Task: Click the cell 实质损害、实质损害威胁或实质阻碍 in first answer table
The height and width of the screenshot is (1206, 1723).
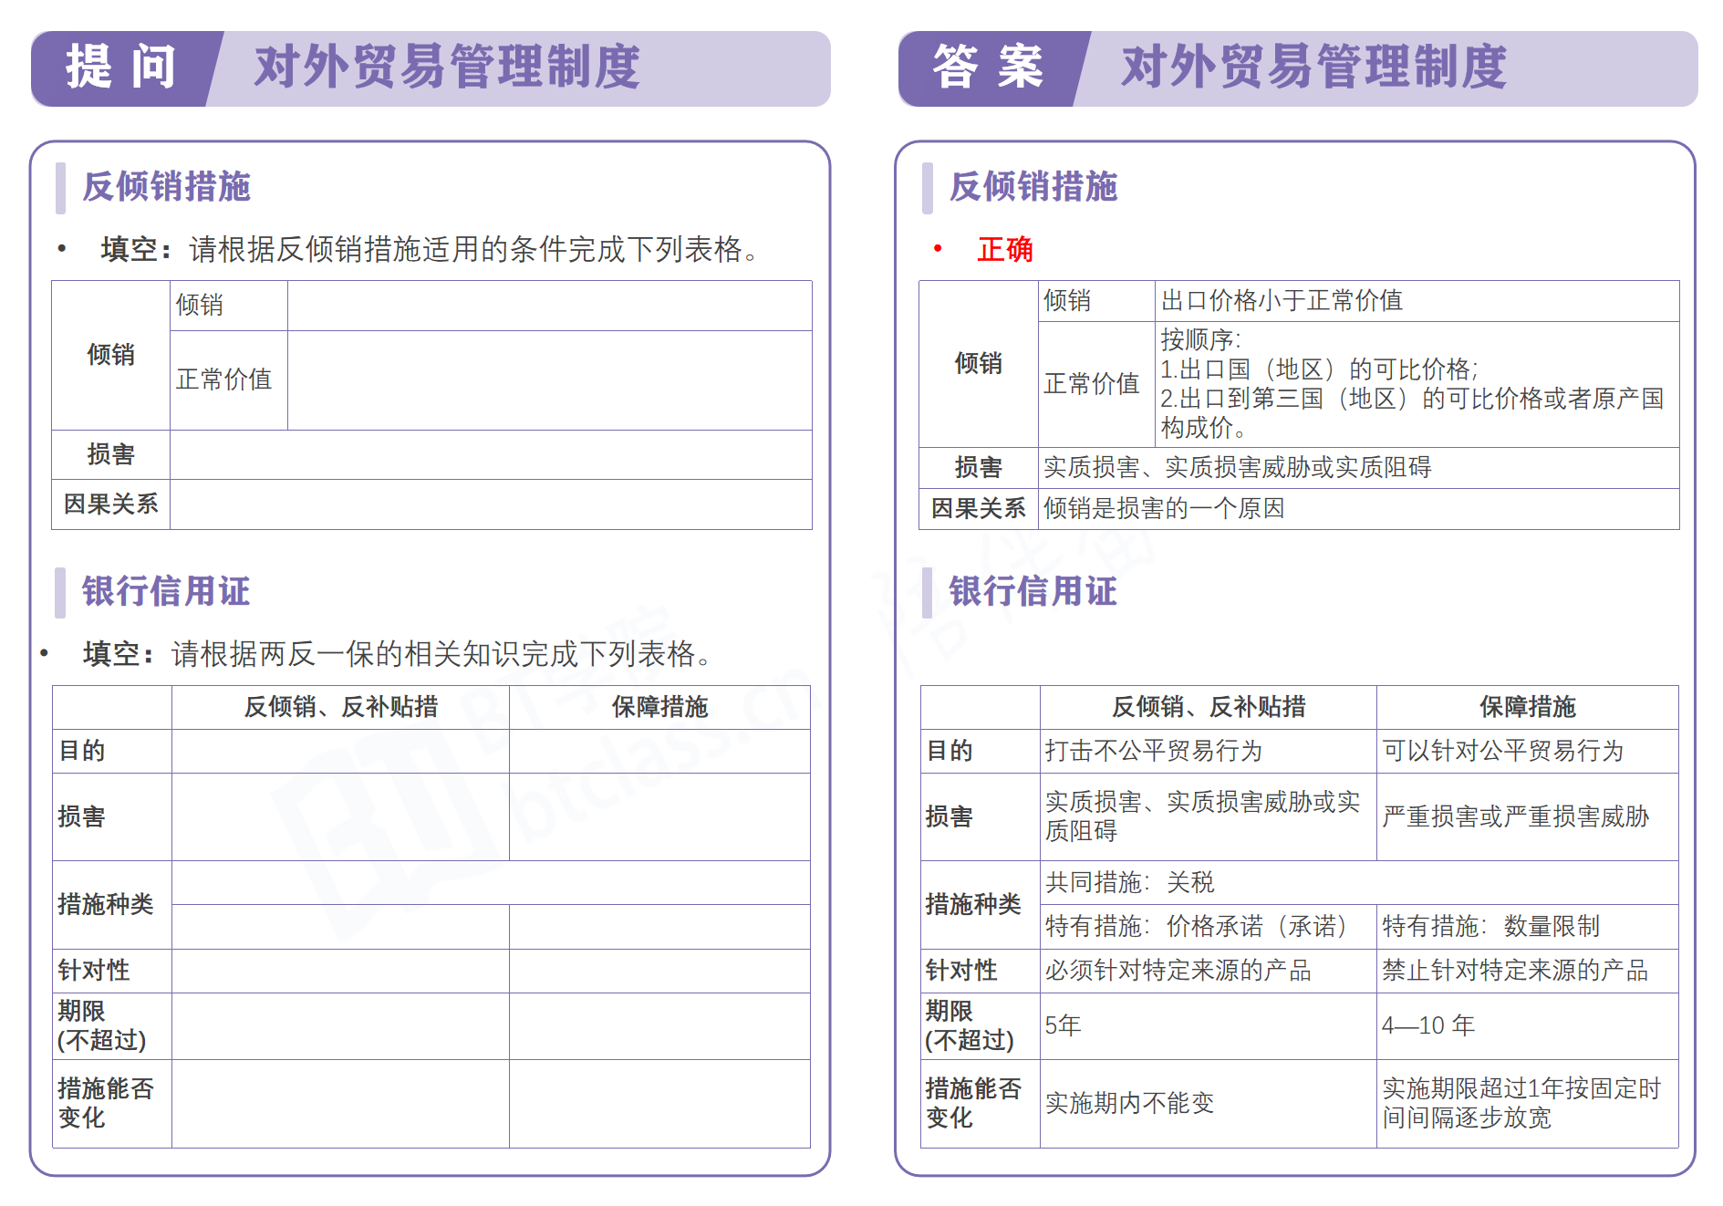Action: click(x=1358, y=468)
